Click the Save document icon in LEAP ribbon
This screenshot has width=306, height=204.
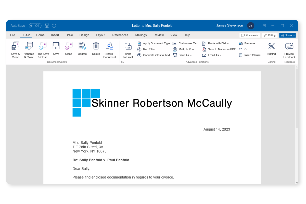point(56,46)
